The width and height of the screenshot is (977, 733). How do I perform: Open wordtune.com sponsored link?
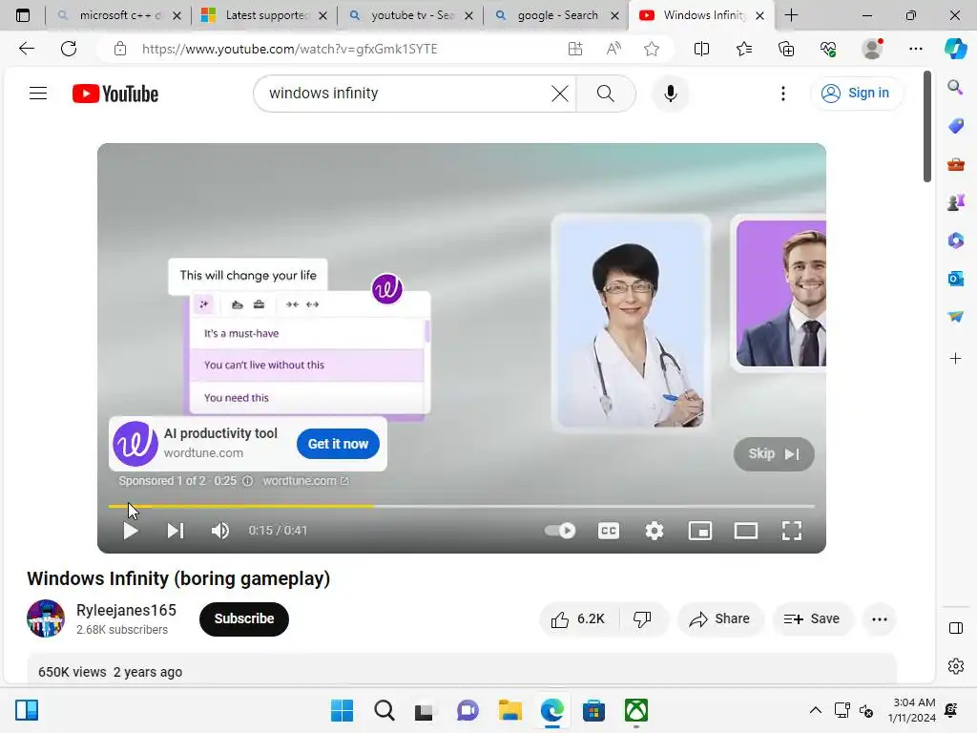click(x=305, y=481)
